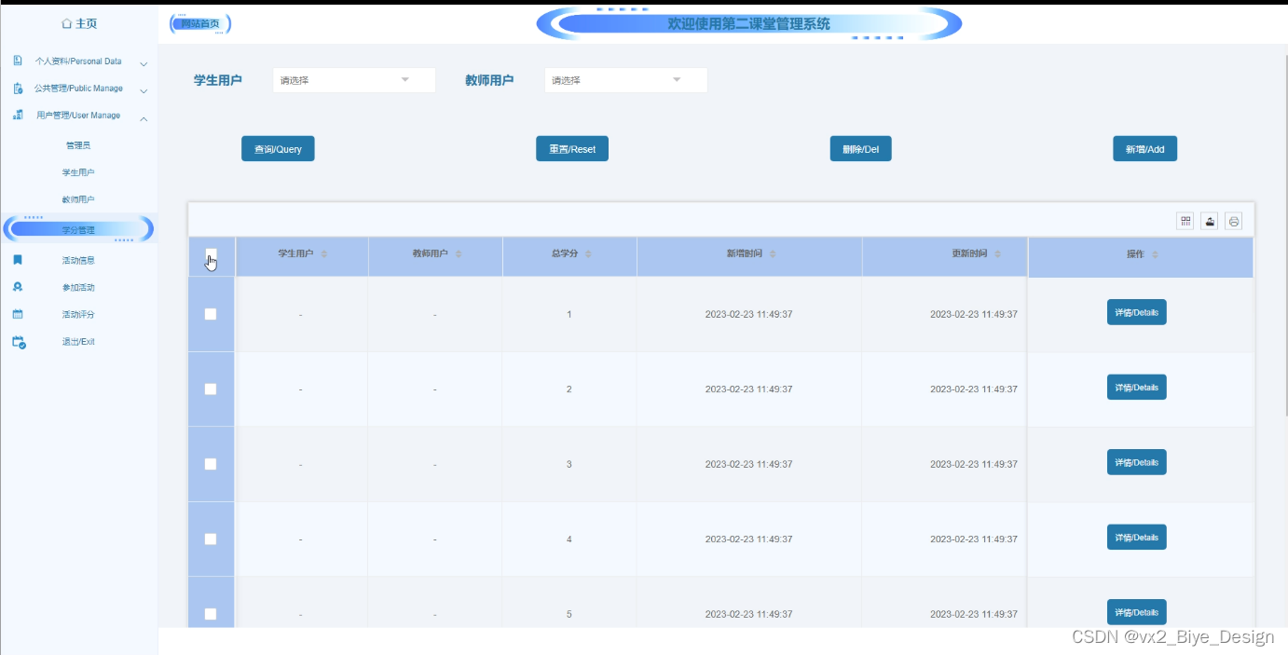Click the table column filter grid icon
The image size is (1288, 655).
tap(1185, 221)
